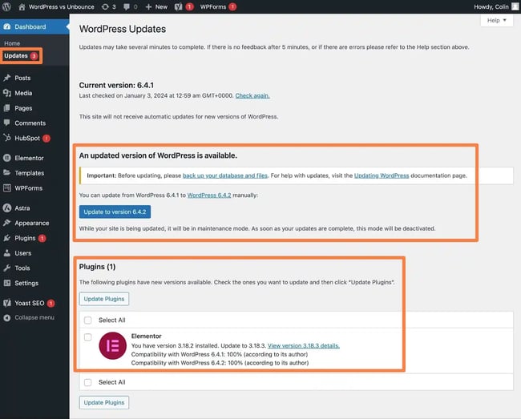
Task: Open the Posts menu
Action: [22, 78]
